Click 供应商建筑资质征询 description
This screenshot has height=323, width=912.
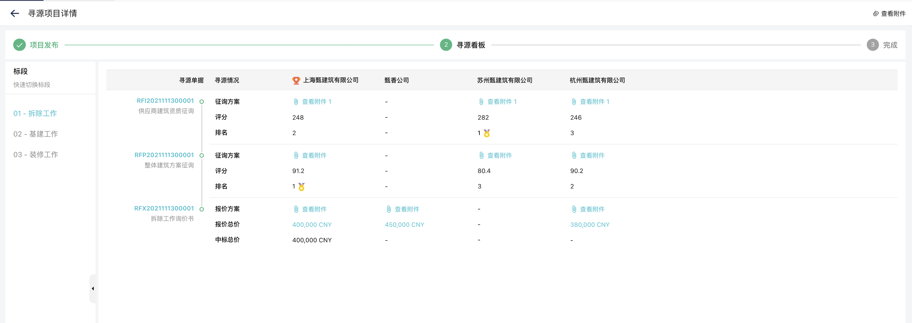pos(166,111)
